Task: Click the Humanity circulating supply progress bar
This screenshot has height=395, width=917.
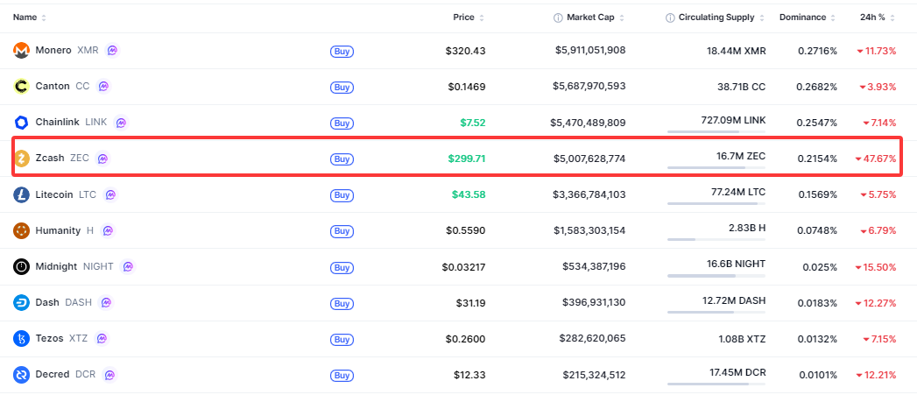Action: pos(716,239)
